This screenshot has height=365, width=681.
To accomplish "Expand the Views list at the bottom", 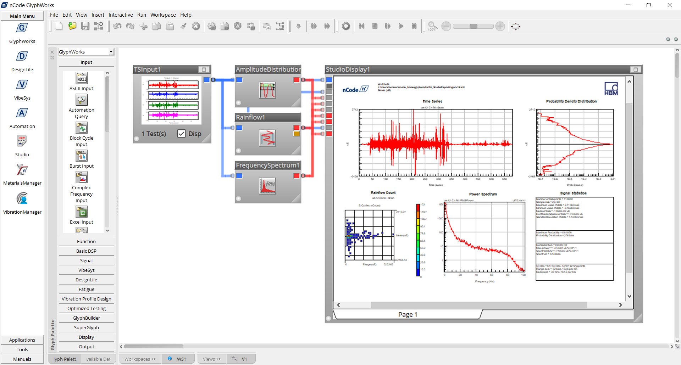I will [212, 359].
